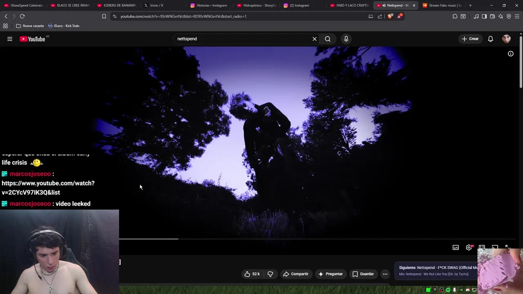Open the extensions puzzle icon
523x294 pixels.
coord(455,16)
